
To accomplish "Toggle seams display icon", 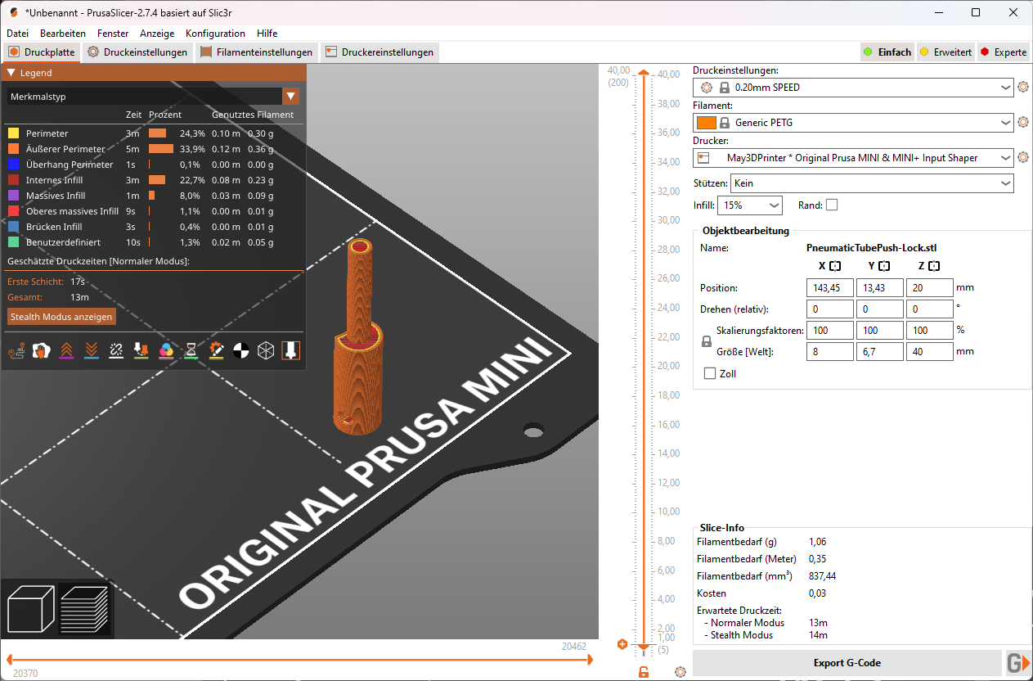I will tap(115, 350).
